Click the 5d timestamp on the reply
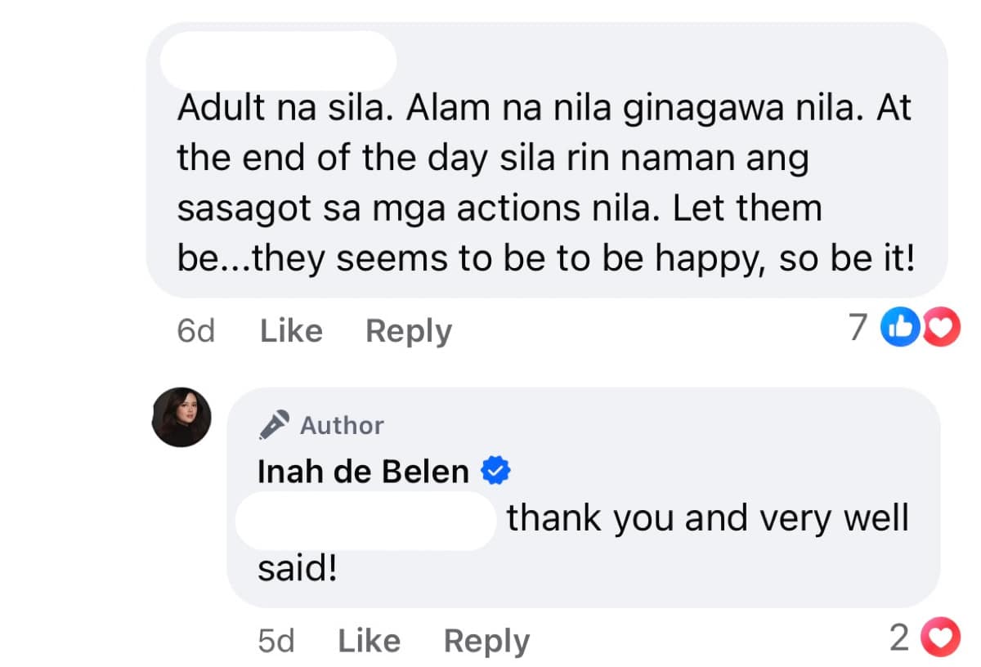Viewport: 981px width, 667px height. [x=276, y=640]
